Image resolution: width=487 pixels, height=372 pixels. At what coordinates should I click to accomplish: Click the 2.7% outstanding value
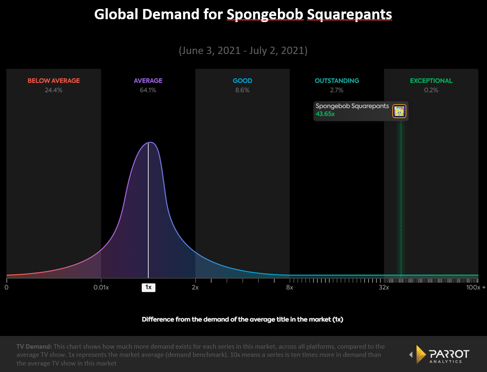(x=337, y=90)
